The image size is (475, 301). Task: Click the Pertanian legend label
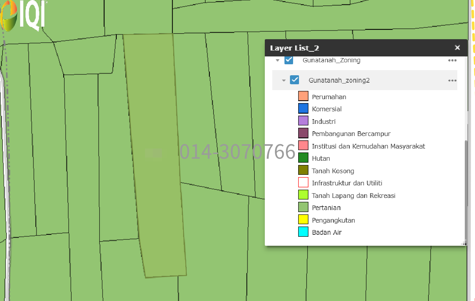(x=326, y=208)
